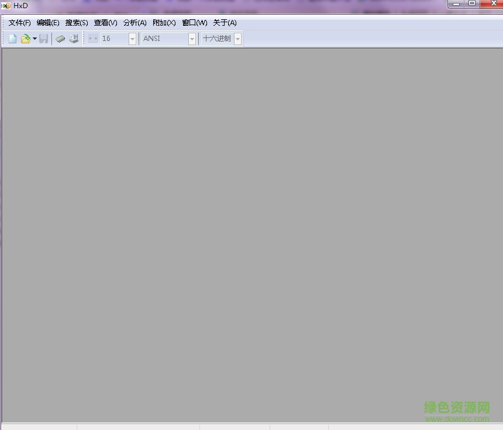
Task: Open a file using the yellow folder icon
Action: (25, 38)
